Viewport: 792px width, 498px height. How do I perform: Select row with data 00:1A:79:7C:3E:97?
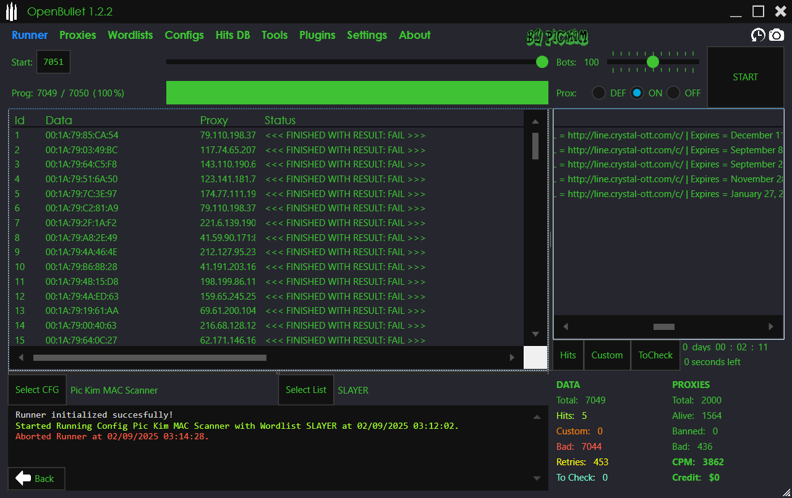(267, 194)
